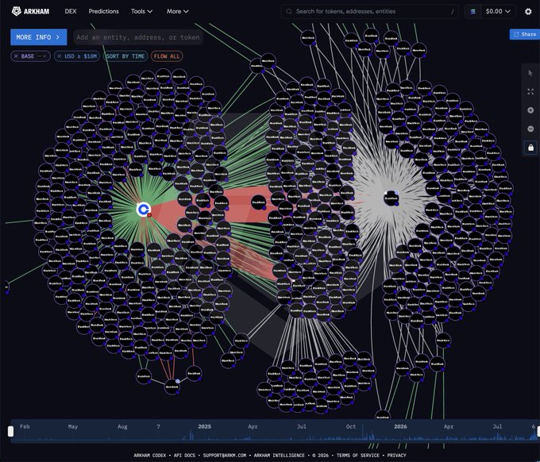Open settings with the gear icon
The width and height of the screenshot is (540, 462).
[528, 11]
